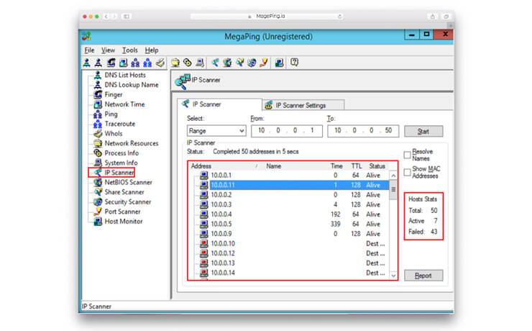Sort results by Time column header
The height and width of the screenshot is (331, 532).
(x=336, y=166)
